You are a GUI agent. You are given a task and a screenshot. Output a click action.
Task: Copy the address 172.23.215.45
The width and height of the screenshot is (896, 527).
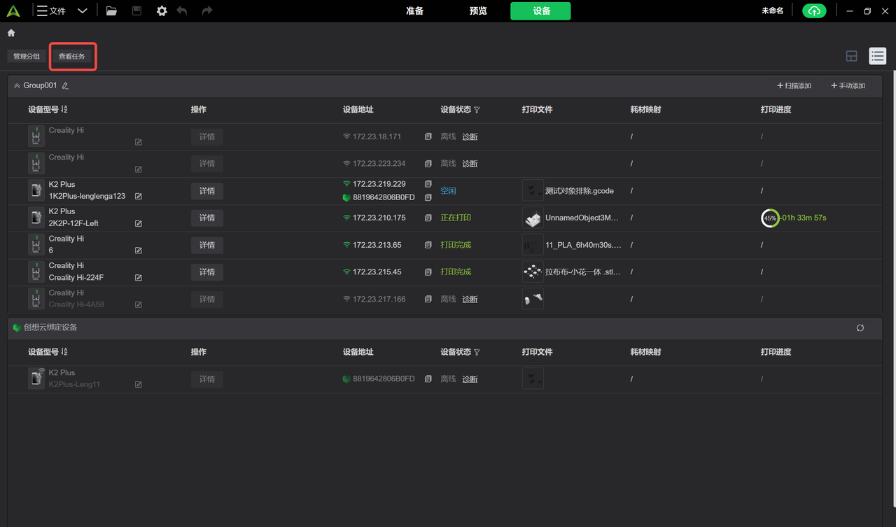[x=428, y=272]
